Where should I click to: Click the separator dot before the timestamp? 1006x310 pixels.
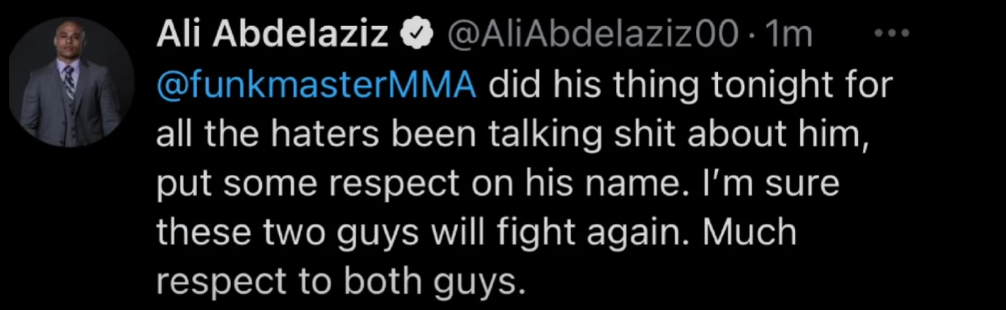pos(751,36)
